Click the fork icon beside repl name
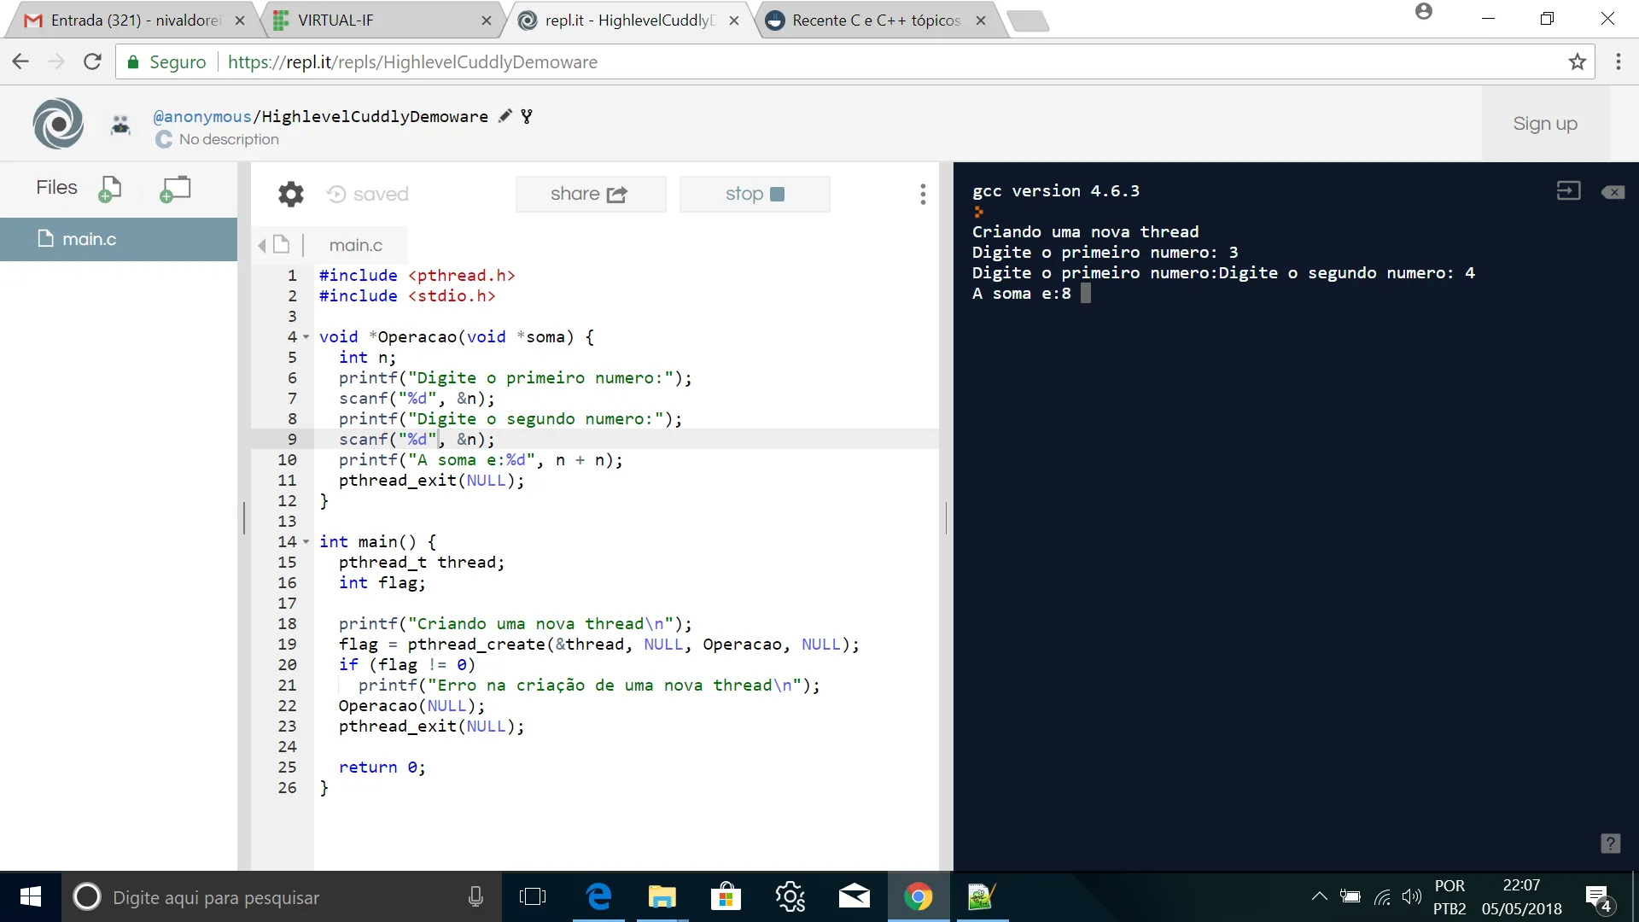The width and height of the screenshot is (1639, 922). tap(527, 116)
